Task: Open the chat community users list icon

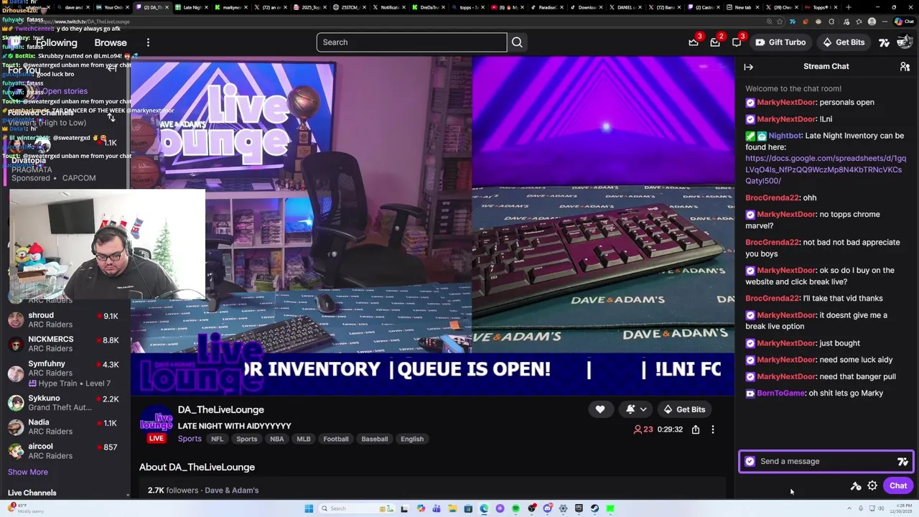Action: click(905, 67)
